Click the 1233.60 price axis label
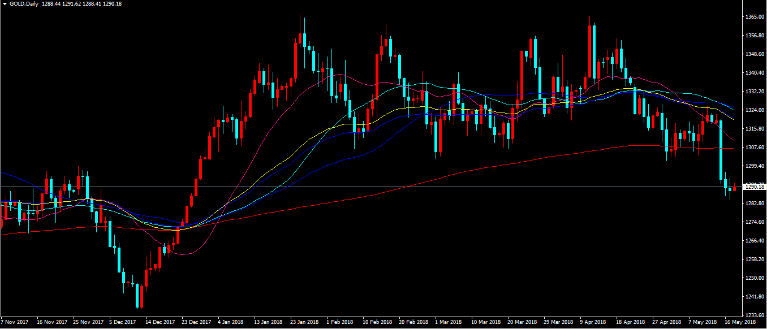This screenshot has height=329, width=767. click(x=755, y=315)
